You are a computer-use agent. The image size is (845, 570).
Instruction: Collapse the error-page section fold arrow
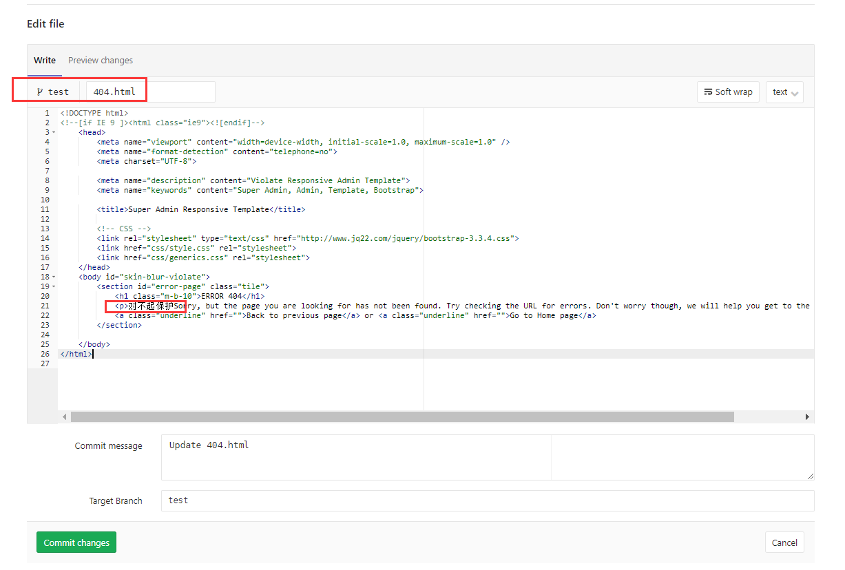[x=54, y=286]
